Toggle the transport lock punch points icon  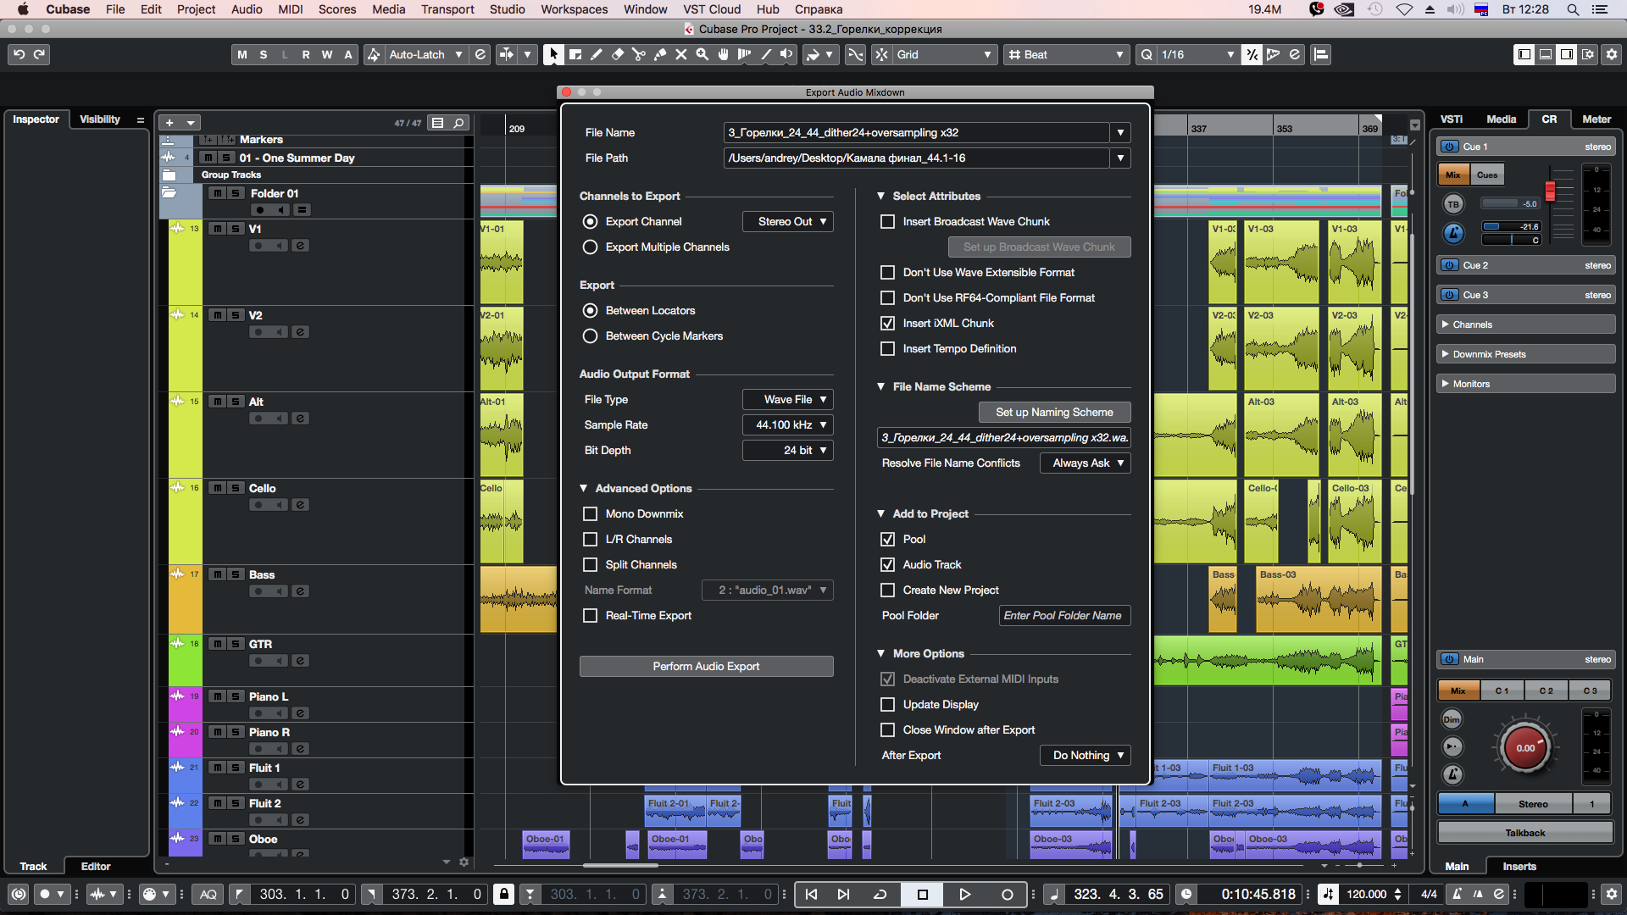504,894
